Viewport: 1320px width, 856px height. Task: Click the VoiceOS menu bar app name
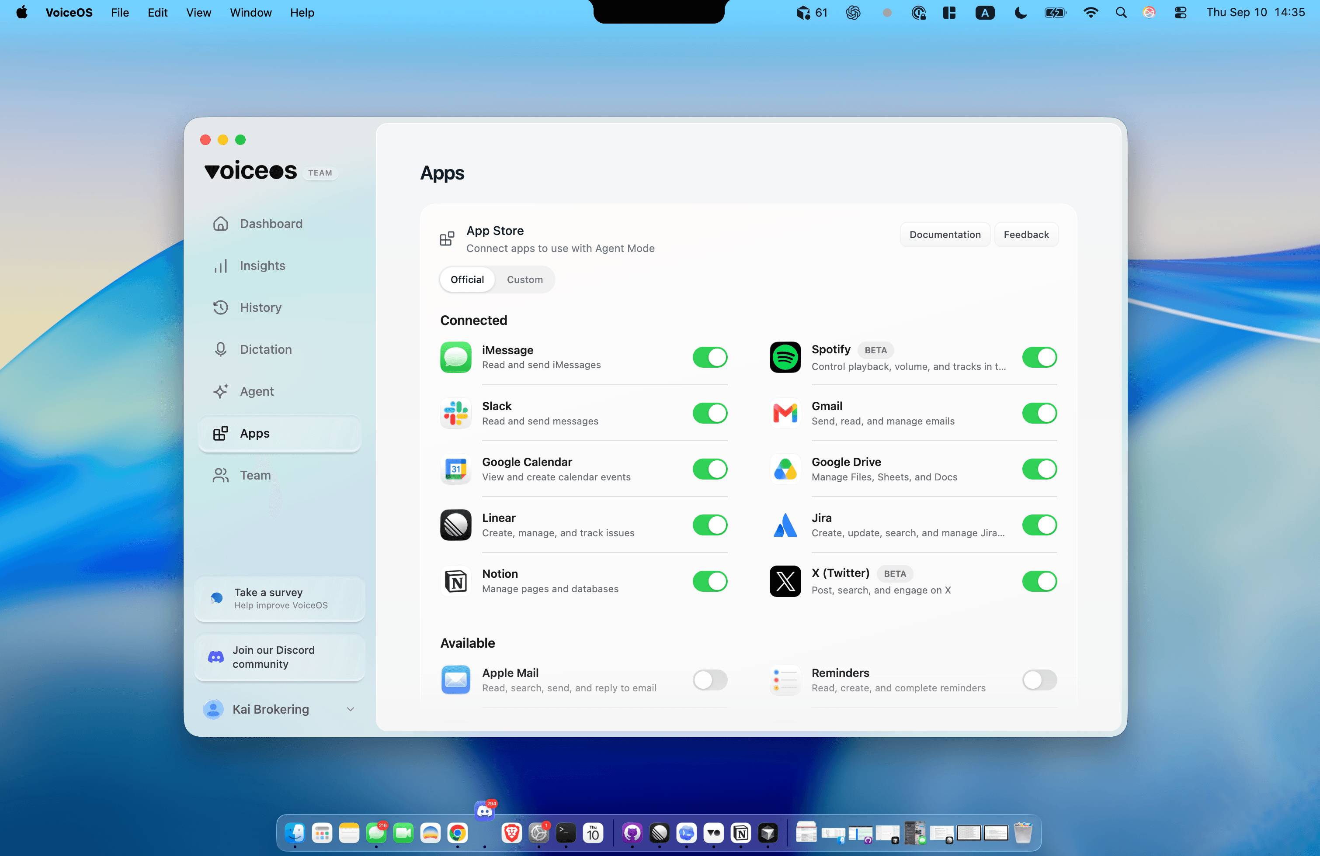tap(69, 12)
